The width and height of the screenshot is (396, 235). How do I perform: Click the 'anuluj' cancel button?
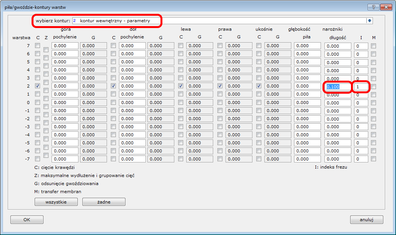pyautogui.click(x=366, y=220)
